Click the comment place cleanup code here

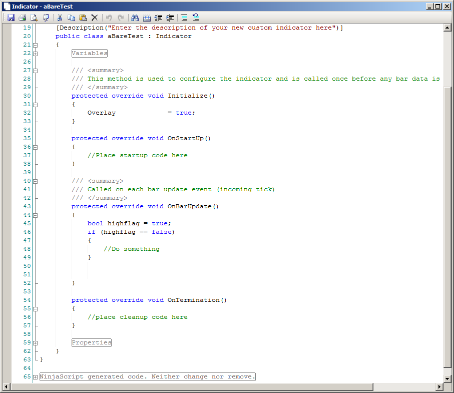coord(138,317)
